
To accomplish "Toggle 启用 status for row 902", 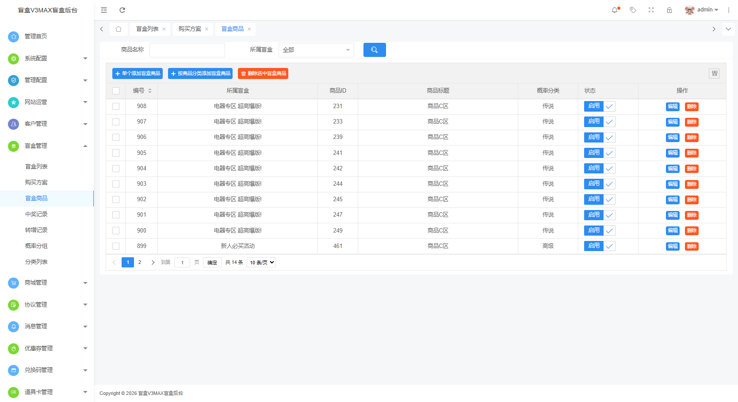I will 600,199.
